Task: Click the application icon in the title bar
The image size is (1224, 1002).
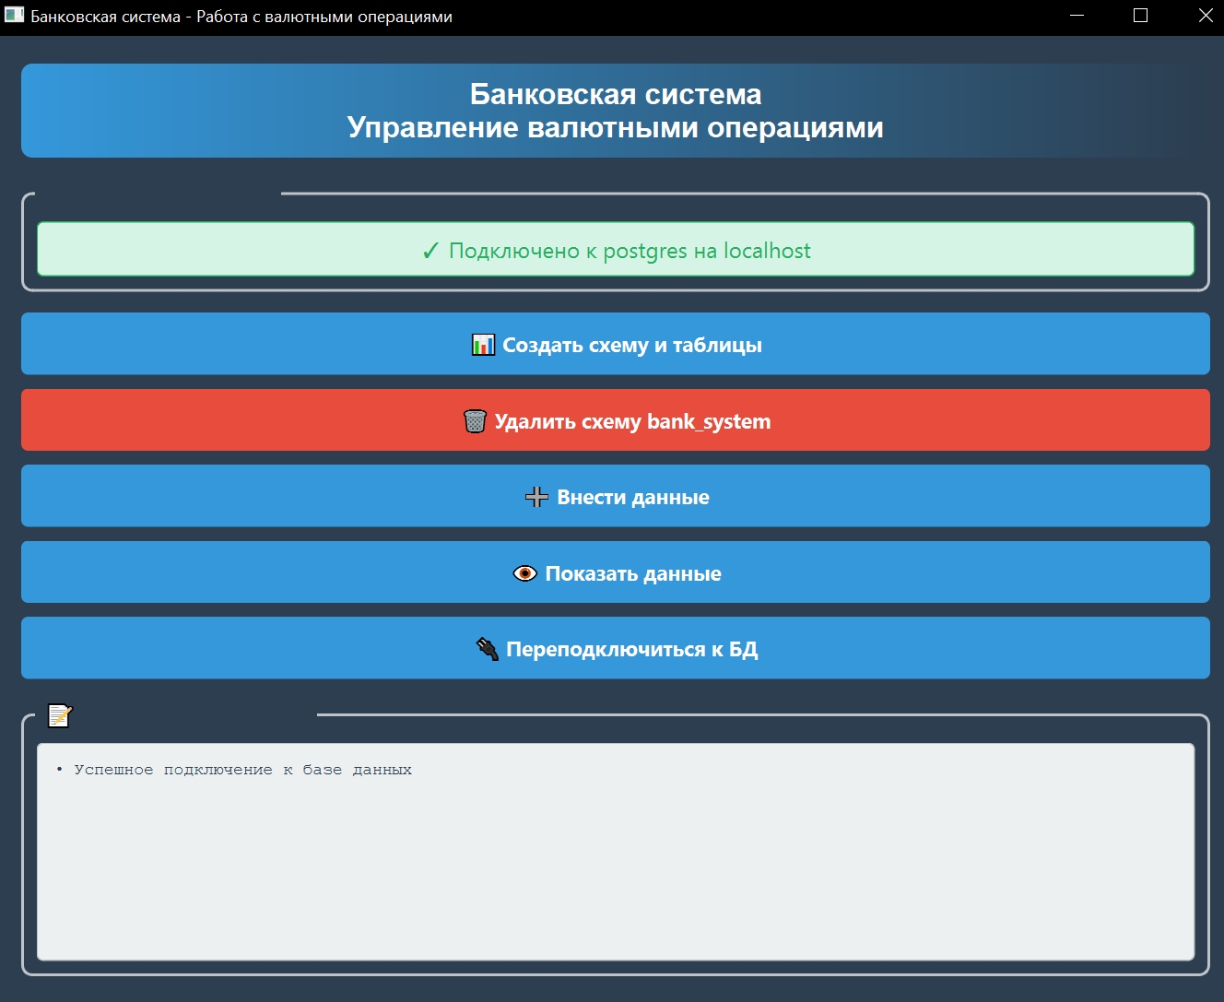Action: tap(14, 16)
